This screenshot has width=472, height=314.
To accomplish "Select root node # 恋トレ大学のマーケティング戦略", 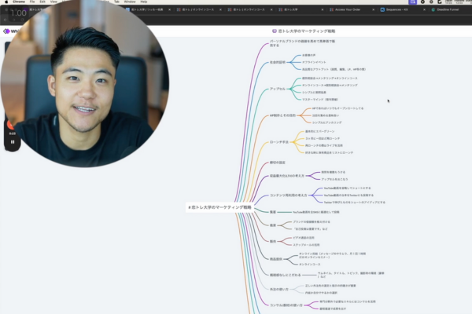I will point(219,207).
